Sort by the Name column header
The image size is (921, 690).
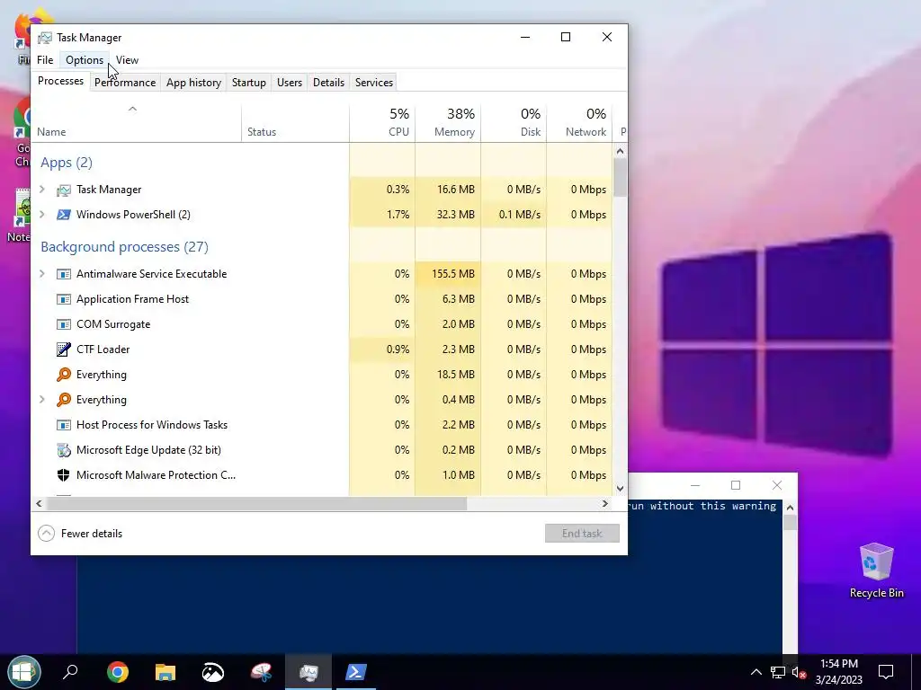coord(137,123)
